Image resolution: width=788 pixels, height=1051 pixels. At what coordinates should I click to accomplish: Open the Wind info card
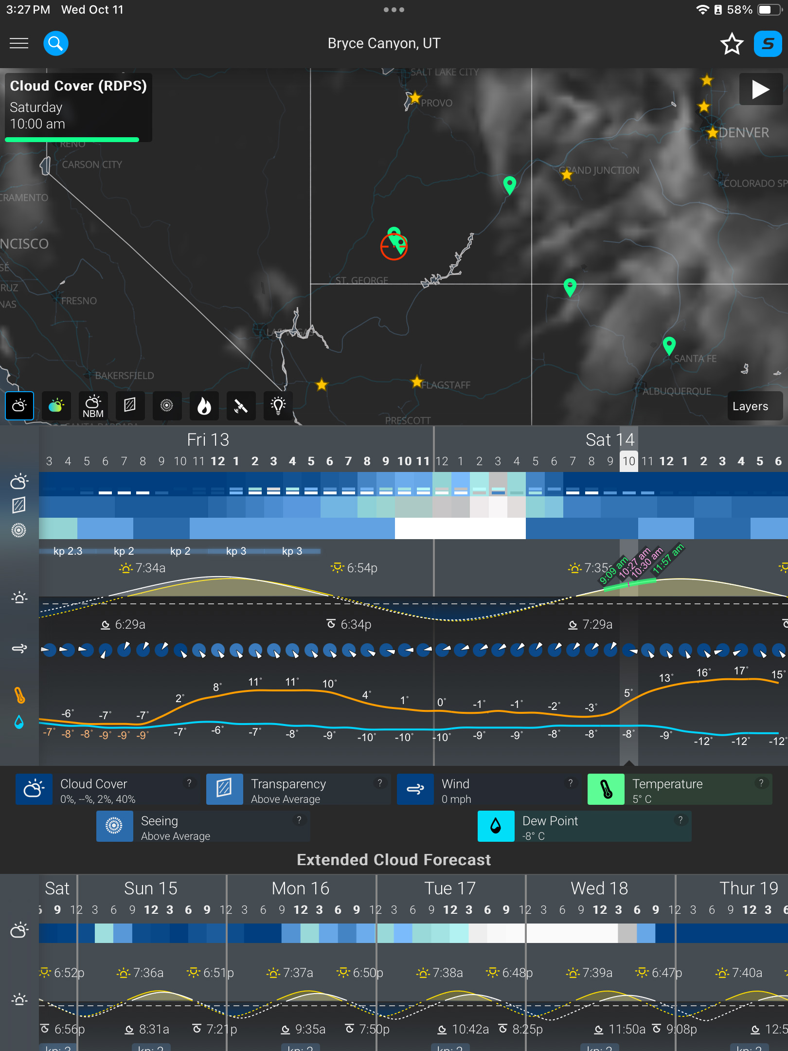pos(488,790)
